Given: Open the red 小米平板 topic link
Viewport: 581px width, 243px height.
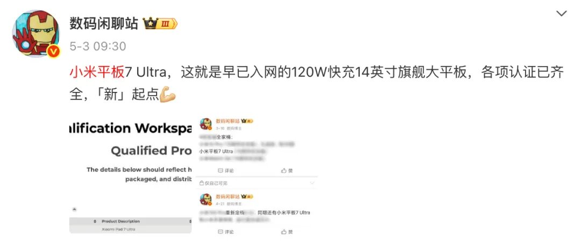Looking at the screenshot, I should 97,73.
